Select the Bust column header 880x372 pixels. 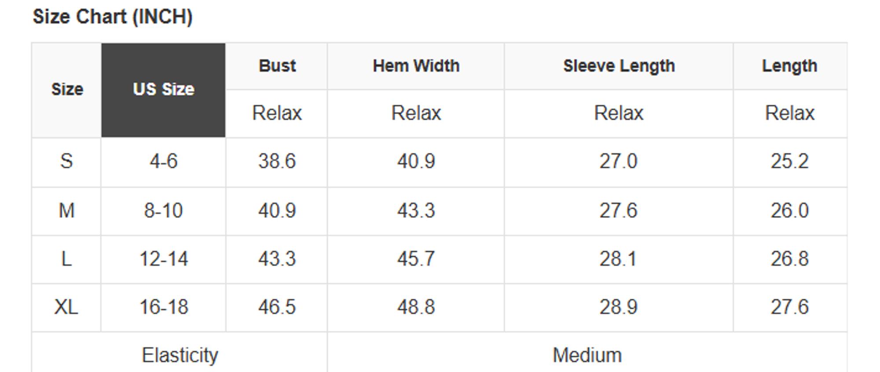[277, 66]
